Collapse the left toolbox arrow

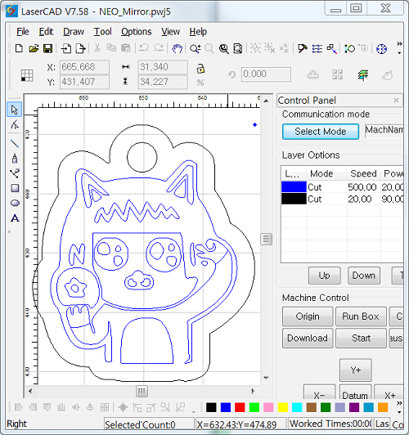click(9, 231)
